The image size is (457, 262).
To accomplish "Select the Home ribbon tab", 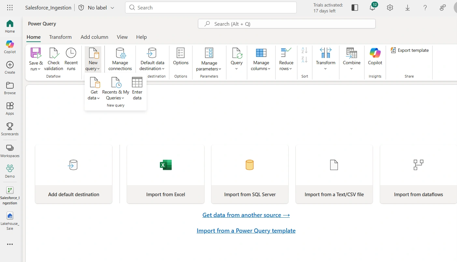I will pos(34,37).
